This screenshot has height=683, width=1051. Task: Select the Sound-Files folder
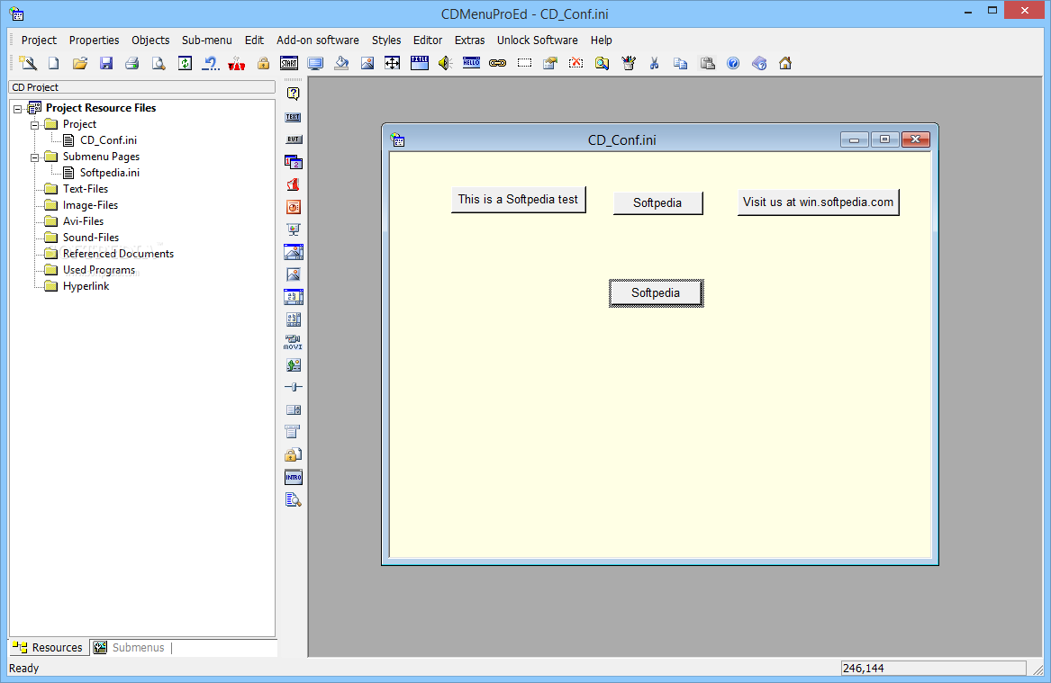[x=90, y=238]
